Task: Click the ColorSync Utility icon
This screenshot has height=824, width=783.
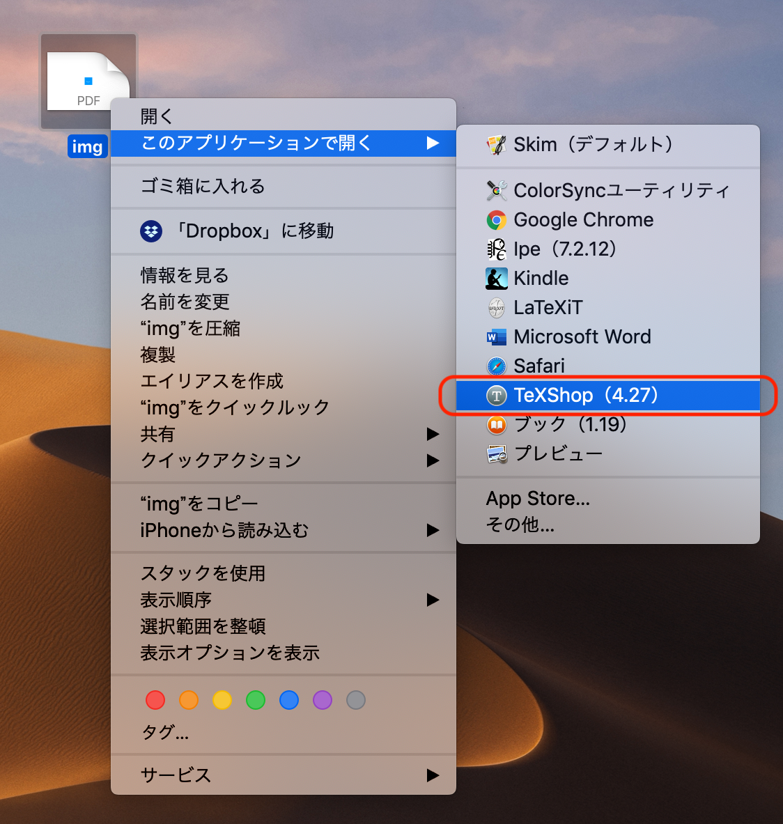Action: 497,190
